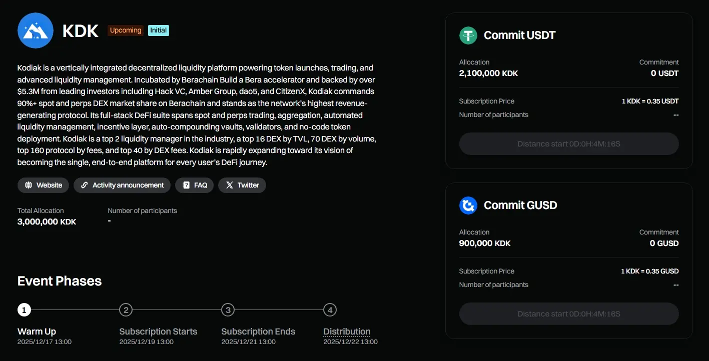Select step 4 Distribution phase marker

point(330,310)
